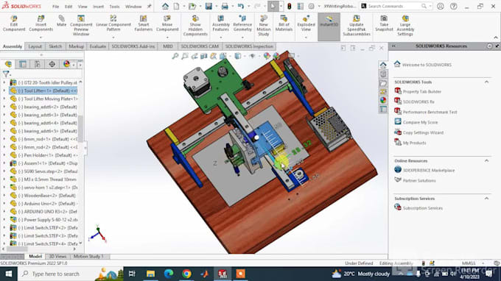Expand the WoodenBase<2> tree node
Viewport: 501px width, 281px height.
pyautogui.click(x=4, y=195)
